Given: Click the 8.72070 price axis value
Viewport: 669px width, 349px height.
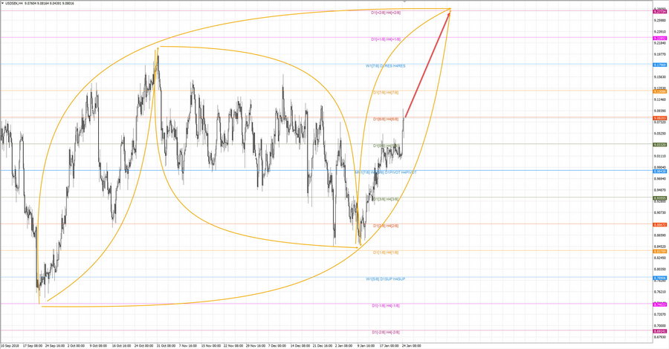Looking at the screenshot, I should click(x=659, y=315).
